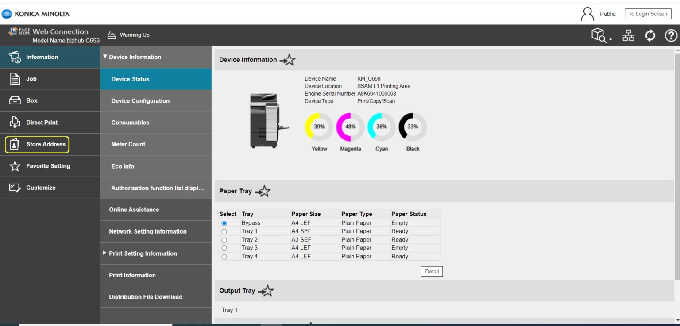The image size is (680, 326).
Task: Open Direct Print from the sidebar
Action: pos(15,122)
